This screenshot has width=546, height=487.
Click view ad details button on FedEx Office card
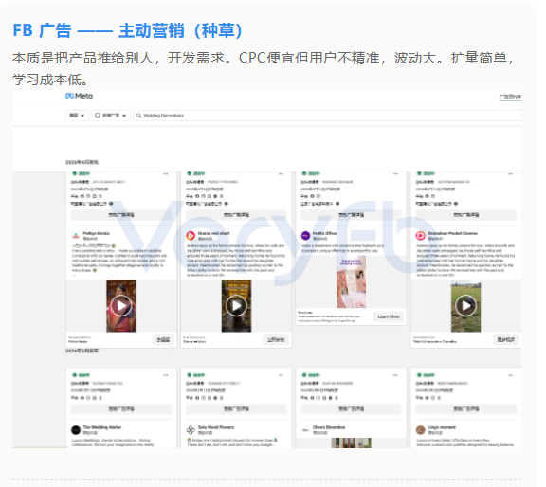[351, 215]
